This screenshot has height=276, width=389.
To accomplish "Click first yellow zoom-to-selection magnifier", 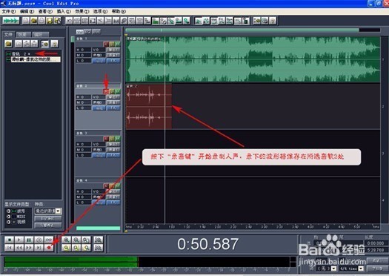I will click(66, 248).
